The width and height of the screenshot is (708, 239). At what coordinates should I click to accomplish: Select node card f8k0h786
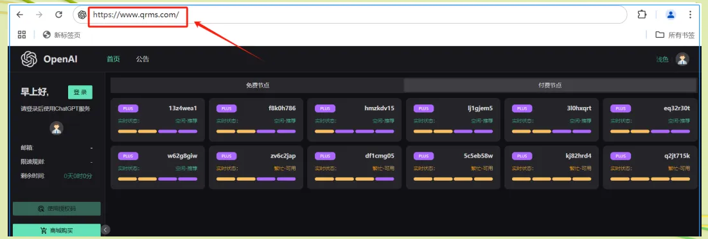tap(256, 120)
